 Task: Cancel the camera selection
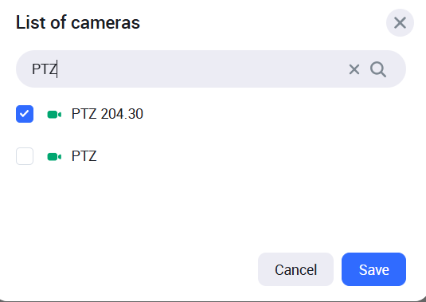[295, 269]
